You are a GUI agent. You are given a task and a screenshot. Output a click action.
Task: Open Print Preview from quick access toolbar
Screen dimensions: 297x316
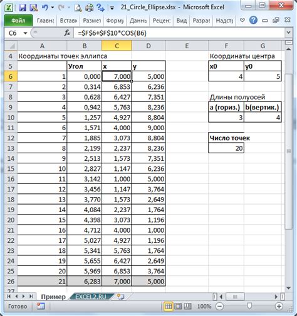(x=78, y=8)
